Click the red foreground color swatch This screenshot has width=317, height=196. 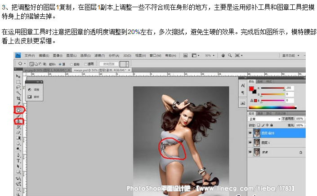coord(252,89)
